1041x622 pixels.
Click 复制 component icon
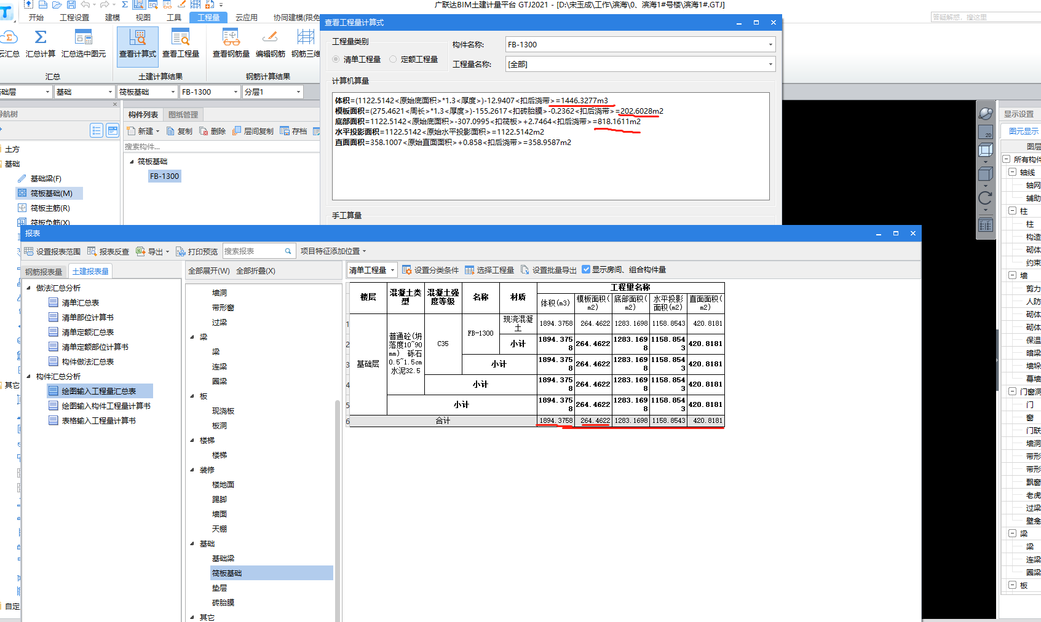170,131
